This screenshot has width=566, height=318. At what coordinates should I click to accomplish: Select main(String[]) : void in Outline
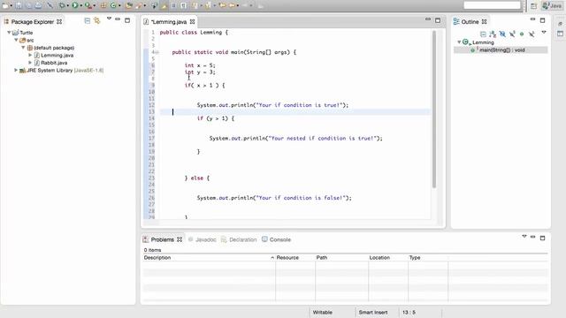tap(501, 50)
